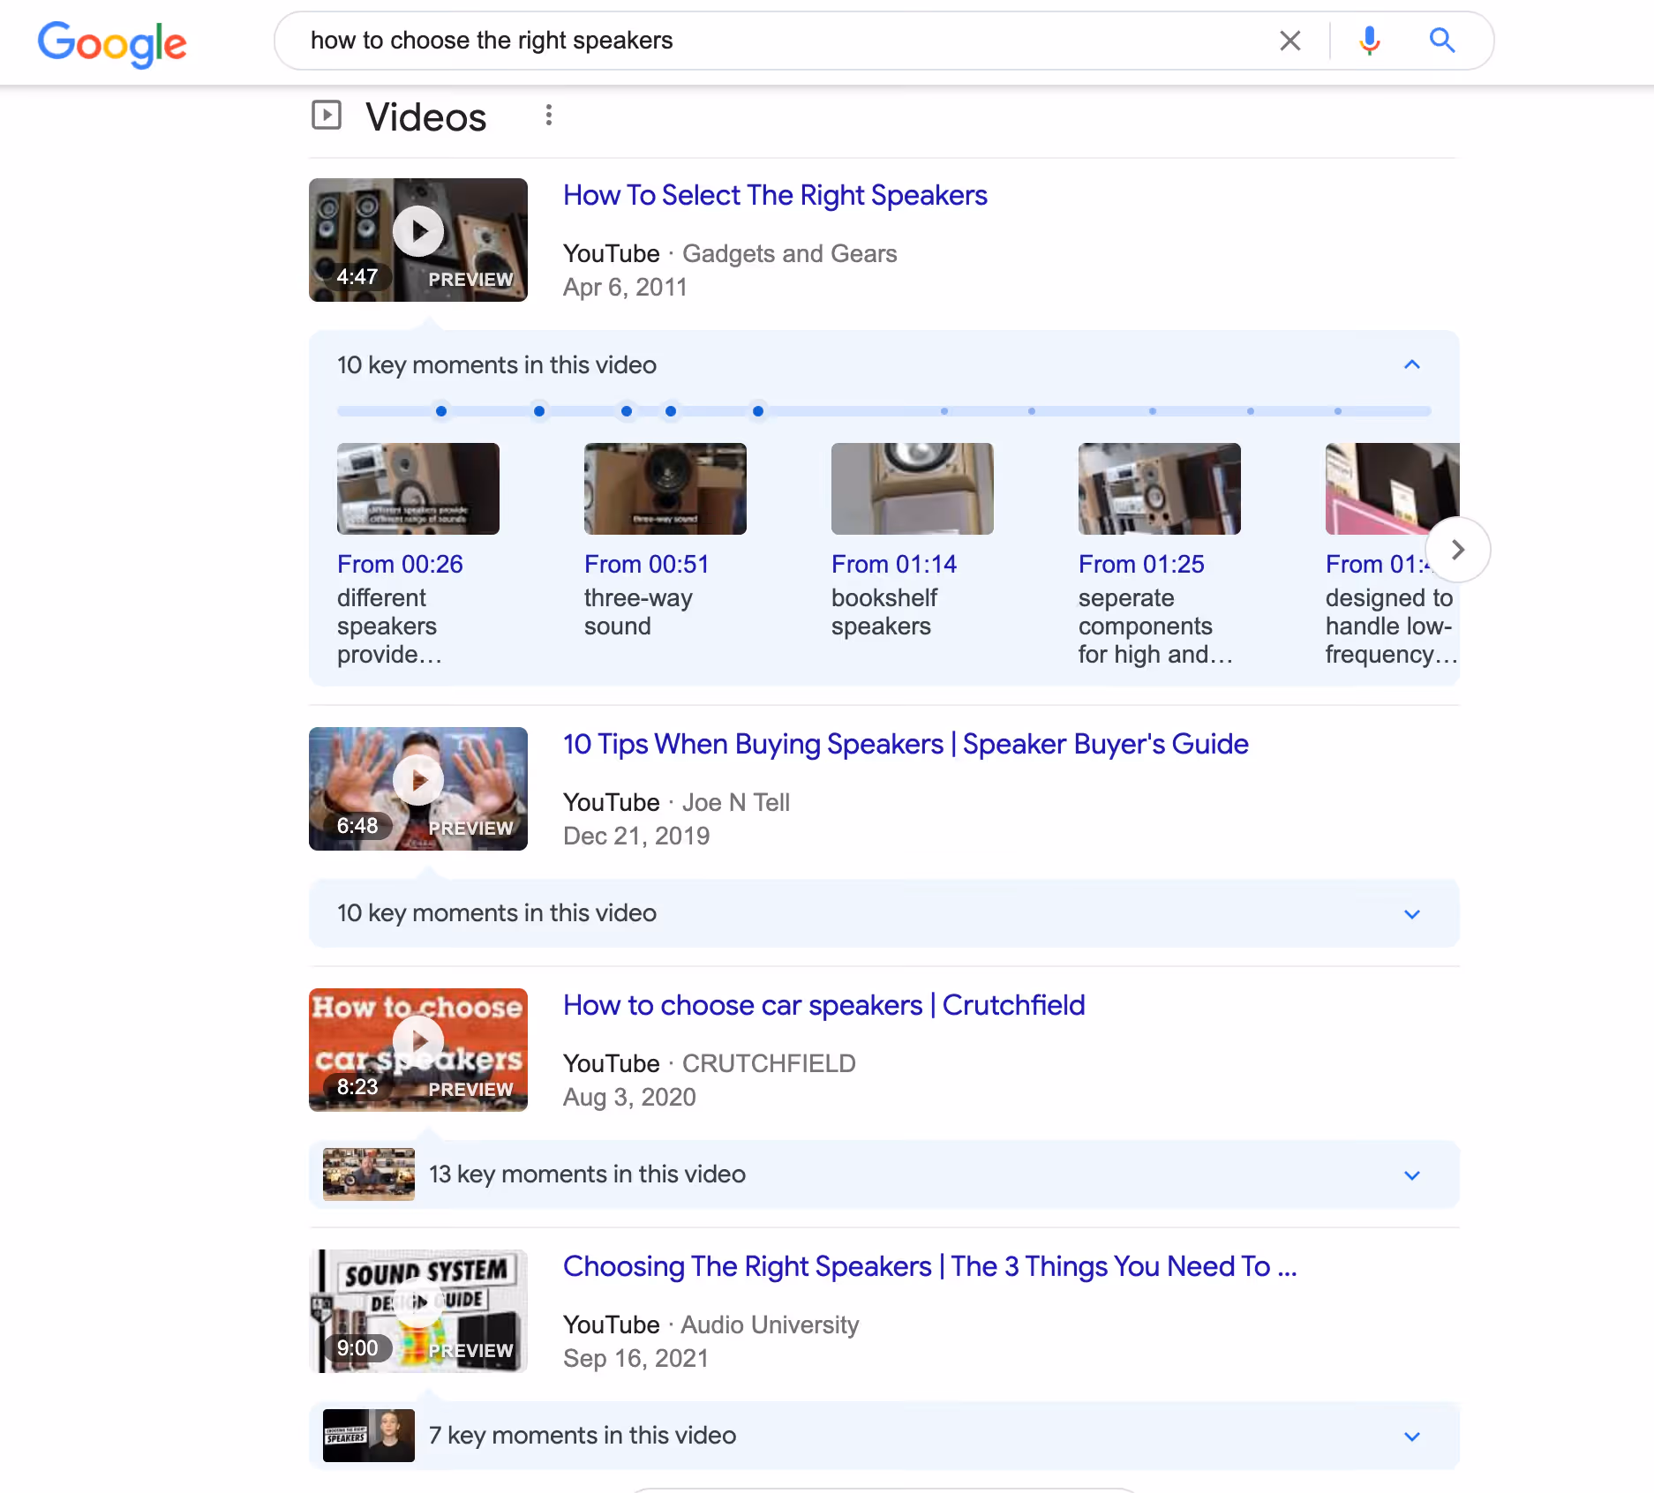Expand key moments for the Joe N Tell video
The width and height of the screenshot is (1654, 1493).
884,913
